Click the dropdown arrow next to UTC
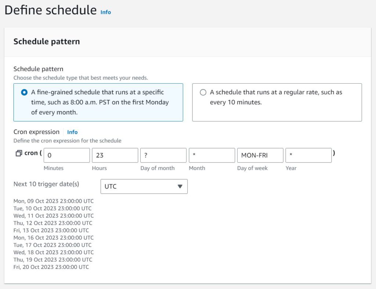 [x=180, y=187]
